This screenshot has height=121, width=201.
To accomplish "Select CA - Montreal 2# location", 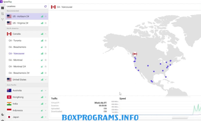I will (27, 67).
